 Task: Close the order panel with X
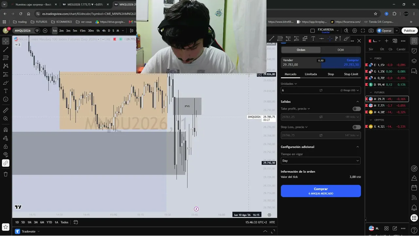(x=359, y=41)
